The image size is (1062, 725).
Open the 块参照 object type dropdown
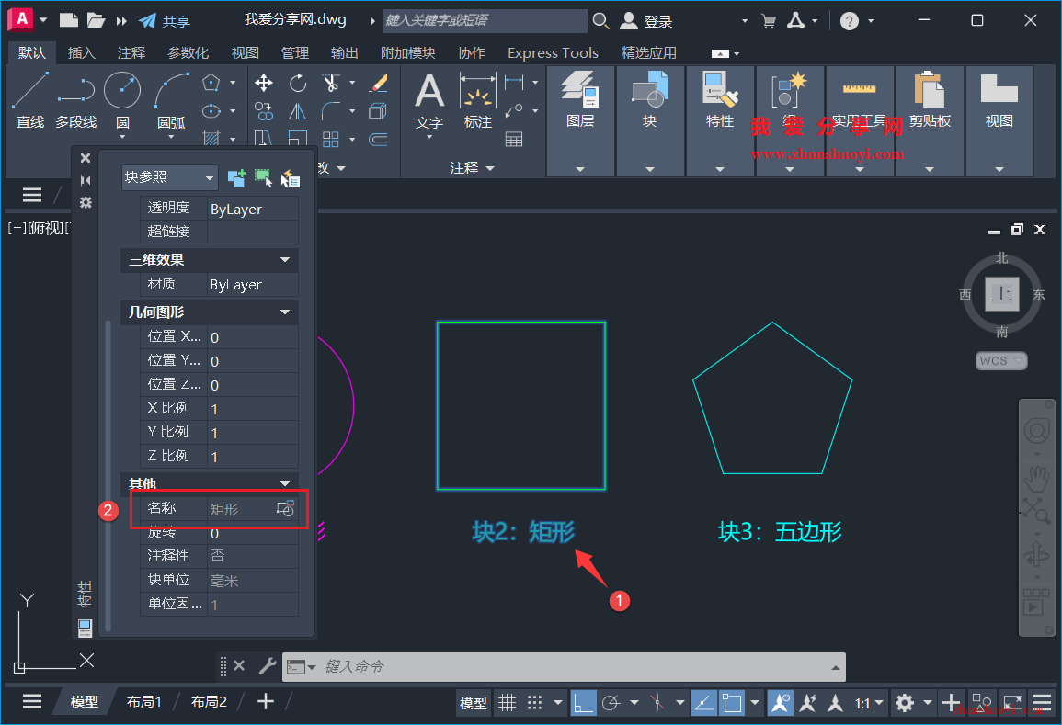pyautogui.click(x=170, y=177)
